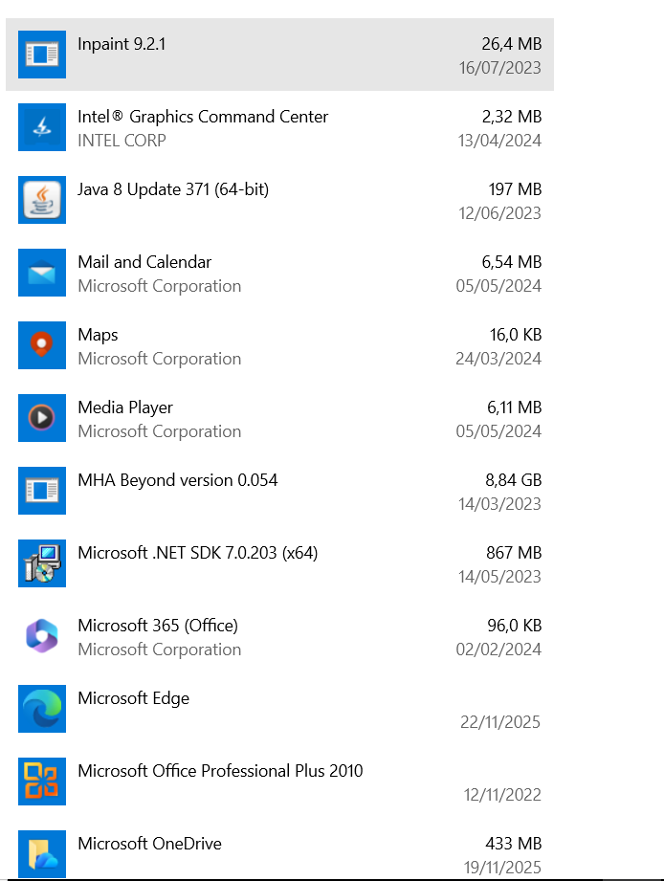The height and width of the screenshot is (881, 664).
Task: Click the 12/11/2022 install date
Action: [x=502, y=795]
